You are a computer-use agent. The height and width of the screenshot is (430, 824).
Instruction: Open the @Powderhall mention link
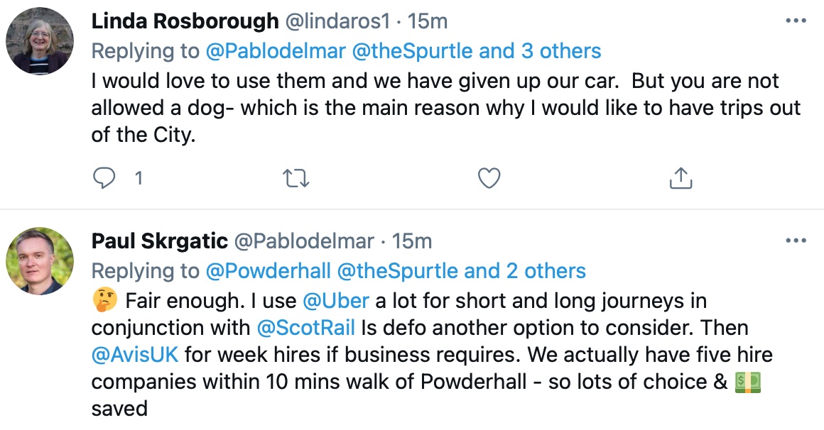[x=268, y=272]
